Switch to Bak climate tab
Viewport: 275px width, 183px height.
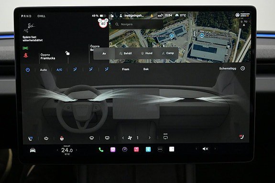[x=146, y=69]
